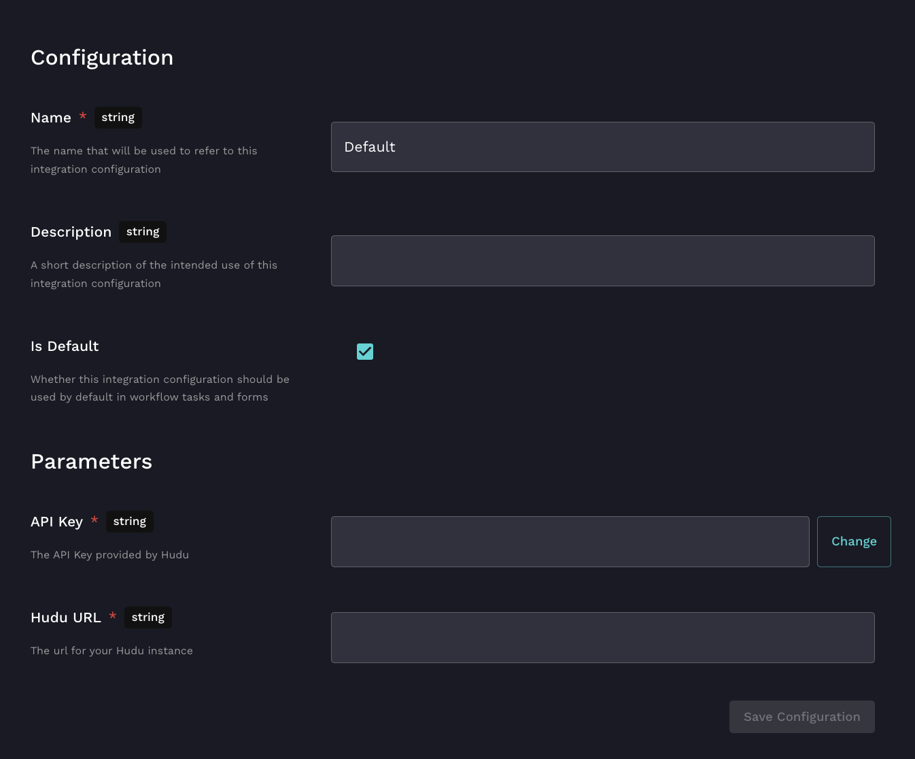The height and width of the screenshot is (759, 915).
Task: Click the Description field label
Action: (71, 232)
